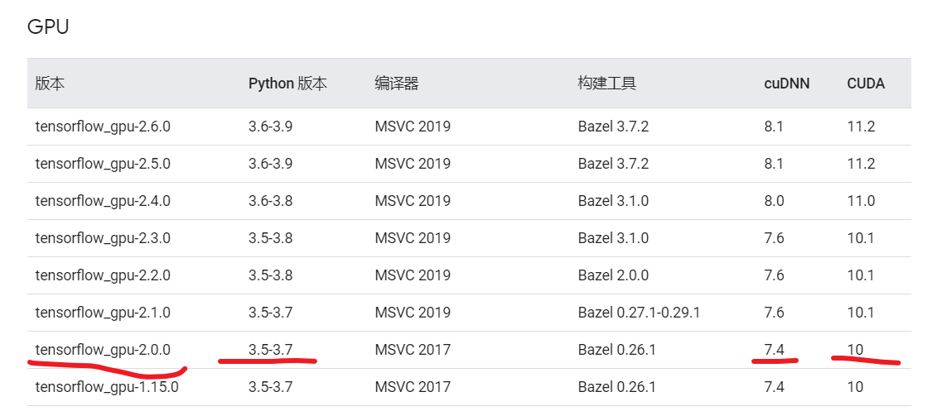Click Bazel 0.26.1 in tensorflow_gpu-2.0.0 row

pos(616,350)
